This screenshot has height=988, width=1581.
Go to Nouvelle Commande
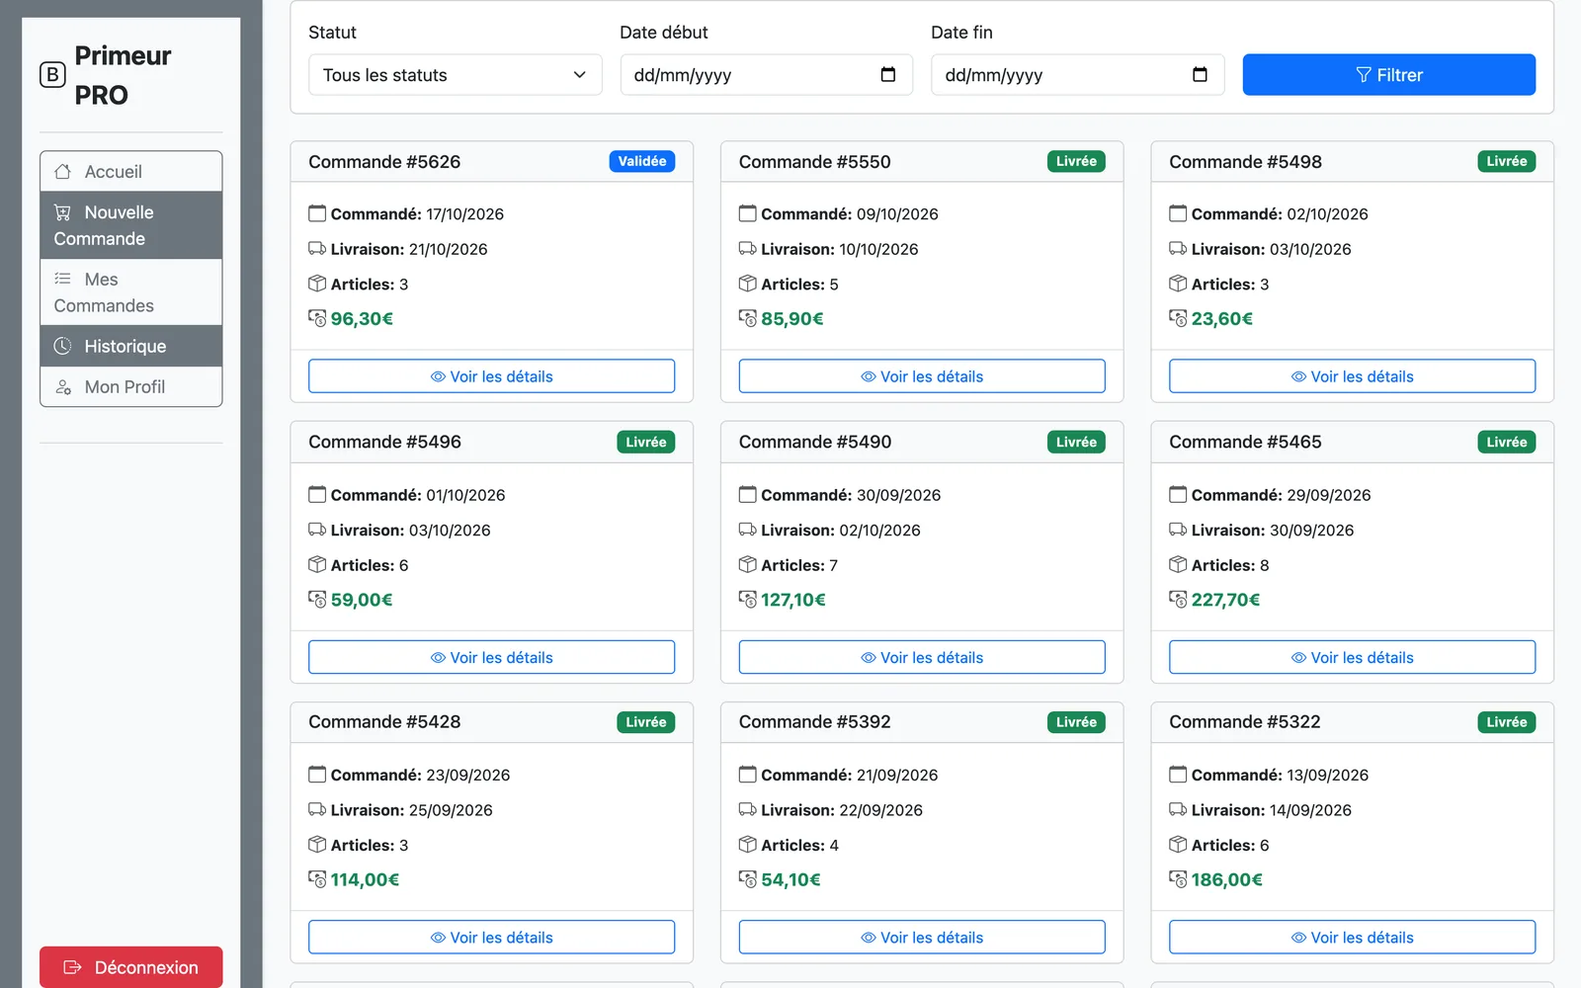pyautogui.click(x=130, y=225)
